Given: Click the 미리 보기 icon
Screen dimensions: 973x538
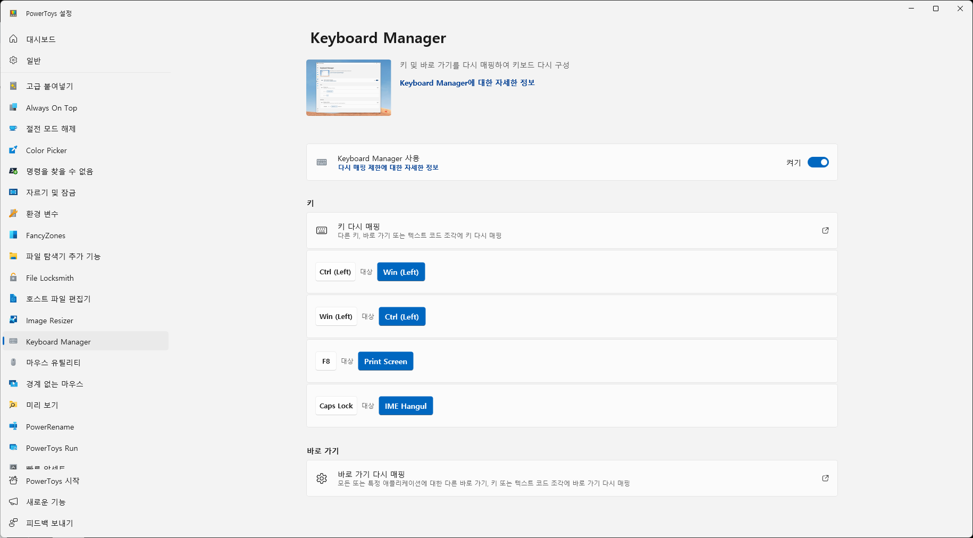Looking at the screenshot, I should (13, 405).
